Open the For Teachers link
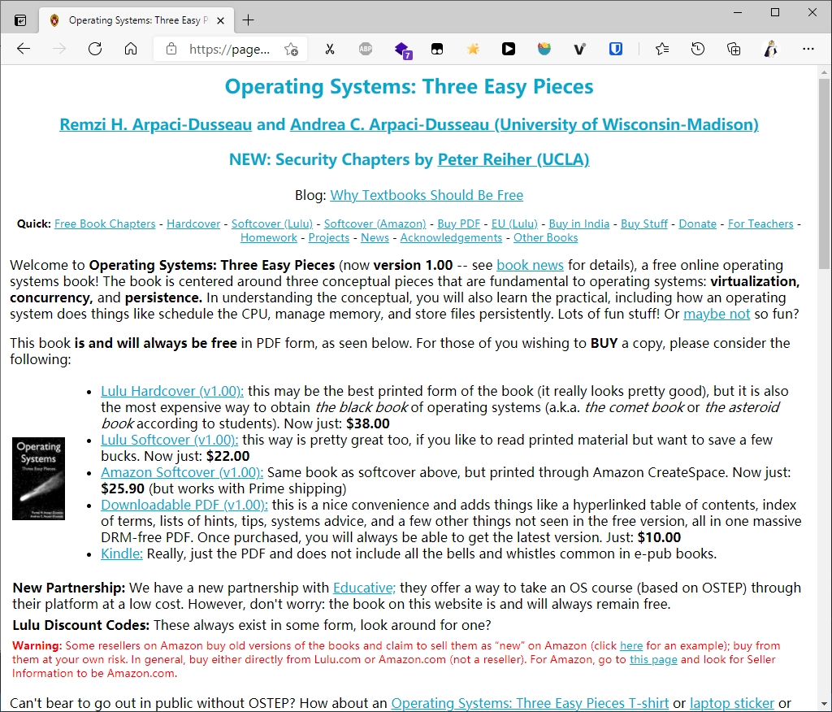Viewport: 832px width, 712px height. click(760, 224)
